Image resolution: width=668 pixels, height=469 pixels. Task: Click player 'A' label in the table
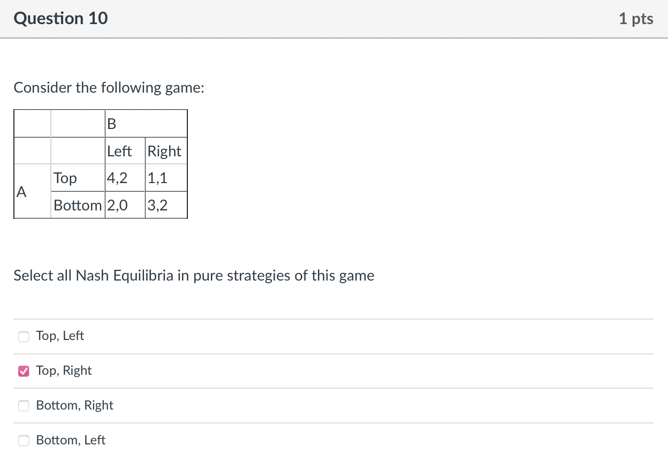click(x=20, y=191)
